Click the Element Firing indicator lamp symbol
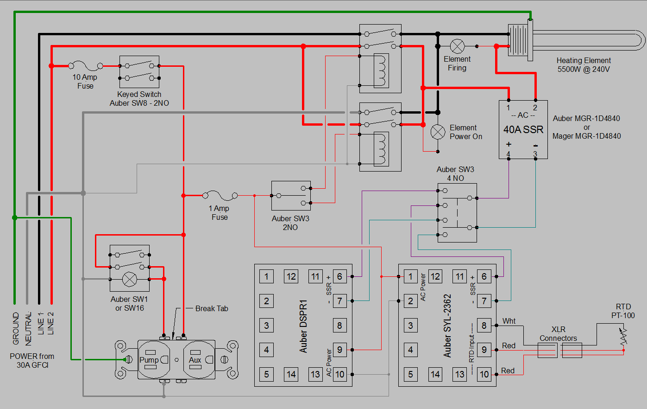Viewport: 647px width, 409px height. 458,46
